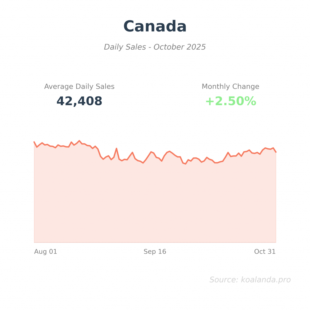Select the Monthly Change label

click(230, 87)
